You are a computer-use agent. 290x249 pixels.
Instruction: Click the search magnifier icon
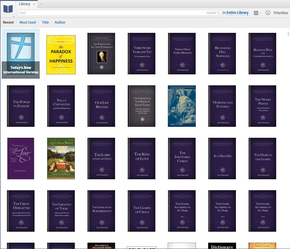[x=218, y=13]
